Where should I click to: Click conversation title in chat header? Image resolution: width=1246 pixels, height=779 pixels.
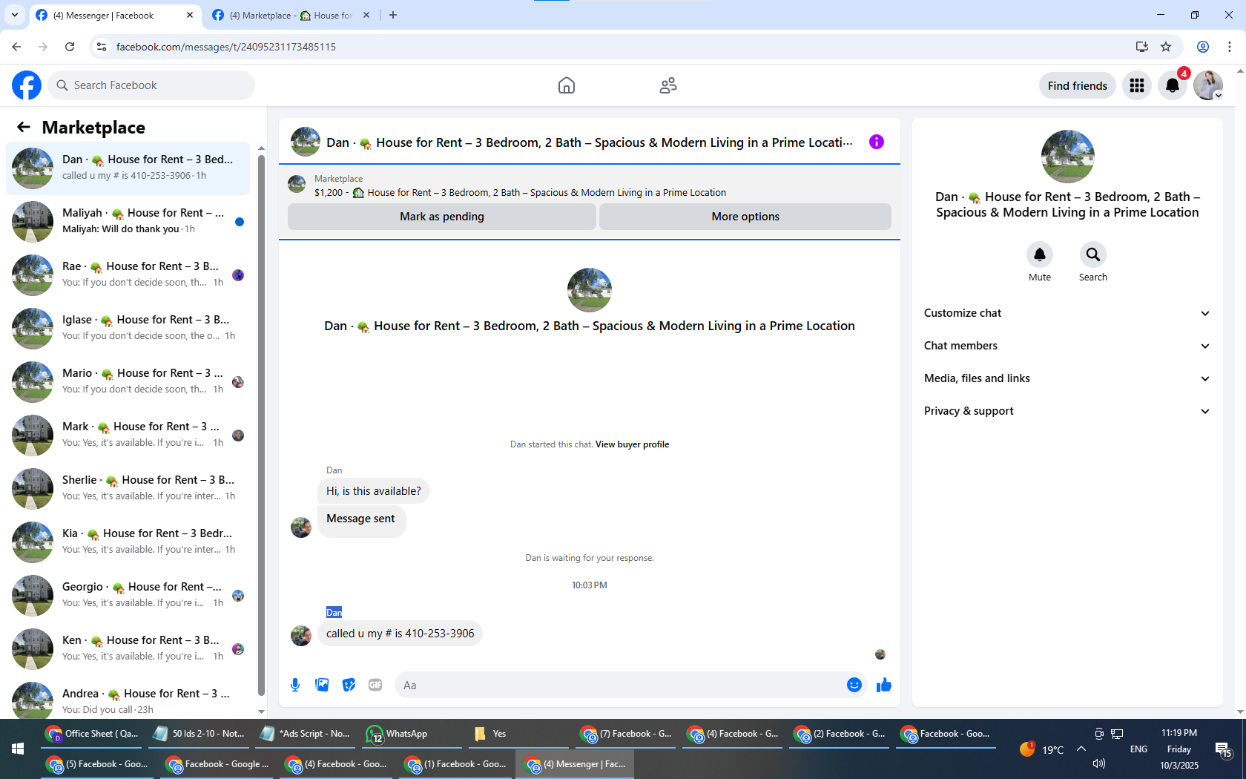click(590, 142)
